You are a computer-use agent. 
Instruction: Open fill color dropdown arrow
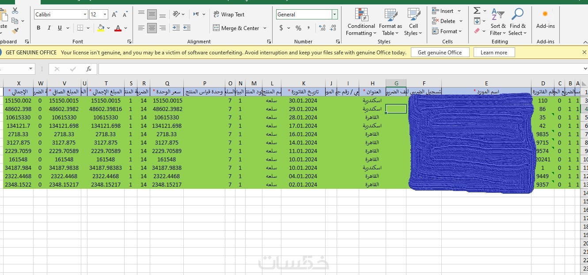click(x=108, y=28)
